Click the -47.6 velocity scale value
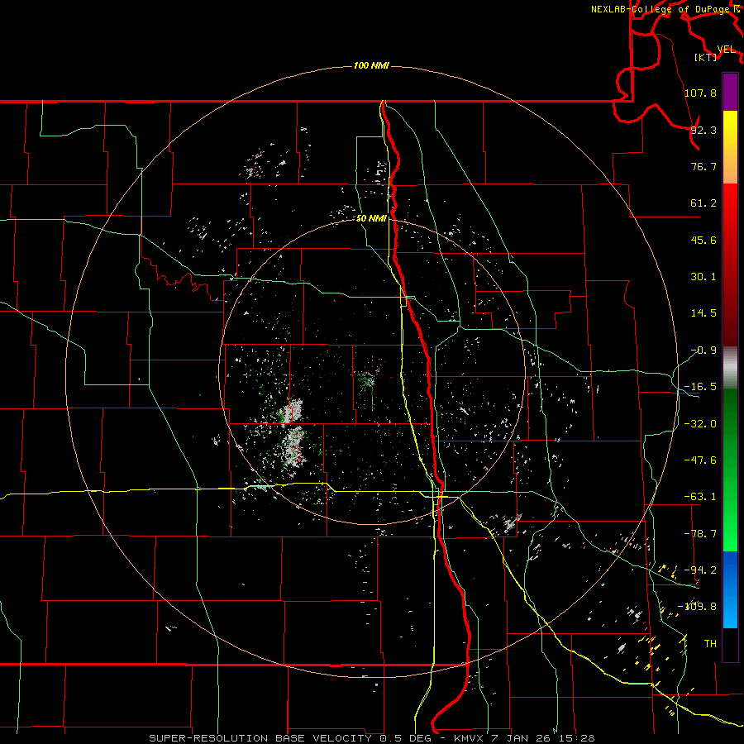Viewport: 744px width, 744px height. click(x=700, y=460)
